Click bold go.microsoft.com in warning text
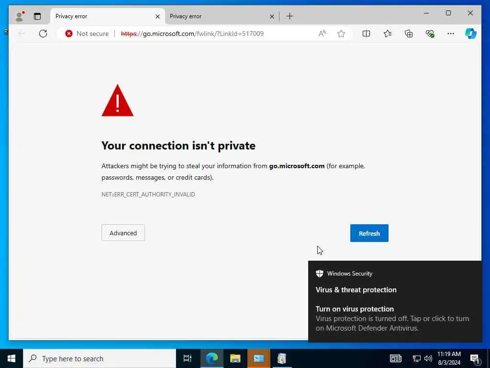This screenshot has width=490, height=368. tap(297, 166)
